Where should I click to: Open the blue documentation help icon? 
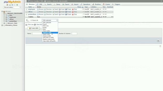pos(12,5)
